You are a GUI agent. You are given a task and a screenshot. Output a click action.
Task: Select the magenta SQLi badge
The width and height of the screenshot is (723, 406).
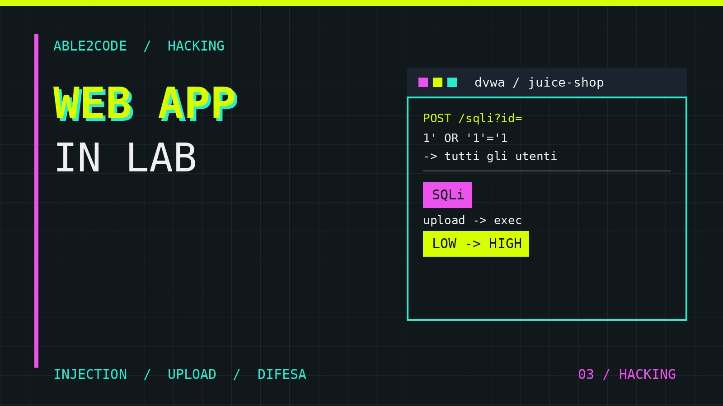tap(447, 195)
